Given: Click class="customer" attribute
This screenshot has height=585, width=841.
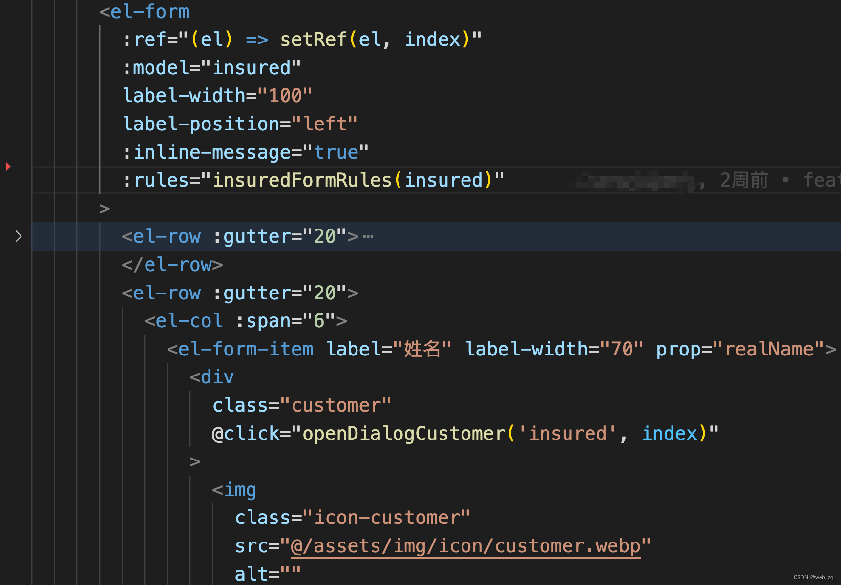Looking at the screenshot, I should coord(302,405).
